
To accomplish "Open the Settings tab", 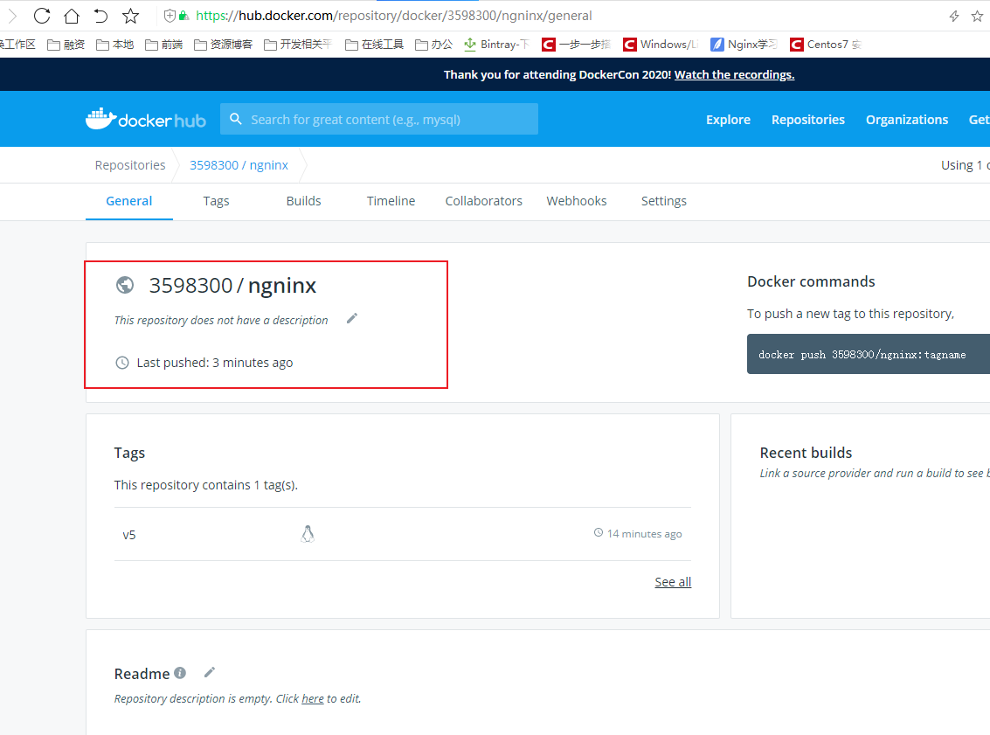I will point(663,201).
